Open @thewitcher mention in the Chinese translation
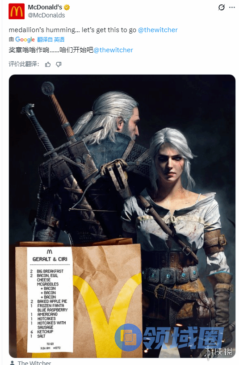 click(x=113, y=50)
